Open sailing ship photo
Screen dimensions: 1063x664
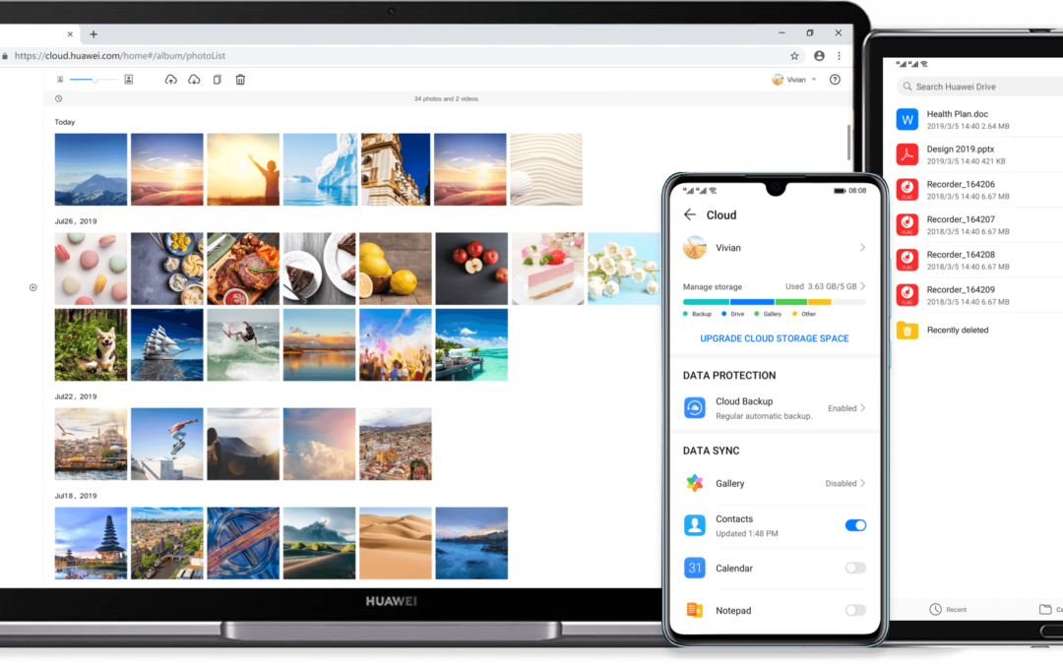tap(166, 345)
